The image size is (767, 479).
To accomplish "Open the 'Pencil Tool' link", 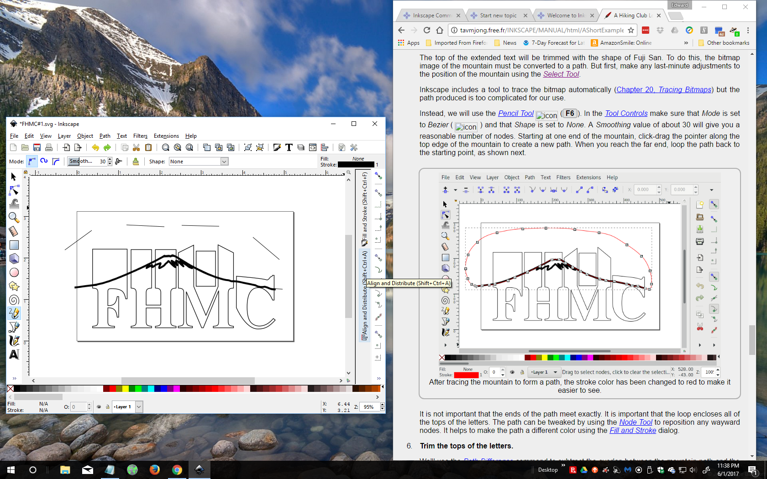I will (x=516, y=113).
